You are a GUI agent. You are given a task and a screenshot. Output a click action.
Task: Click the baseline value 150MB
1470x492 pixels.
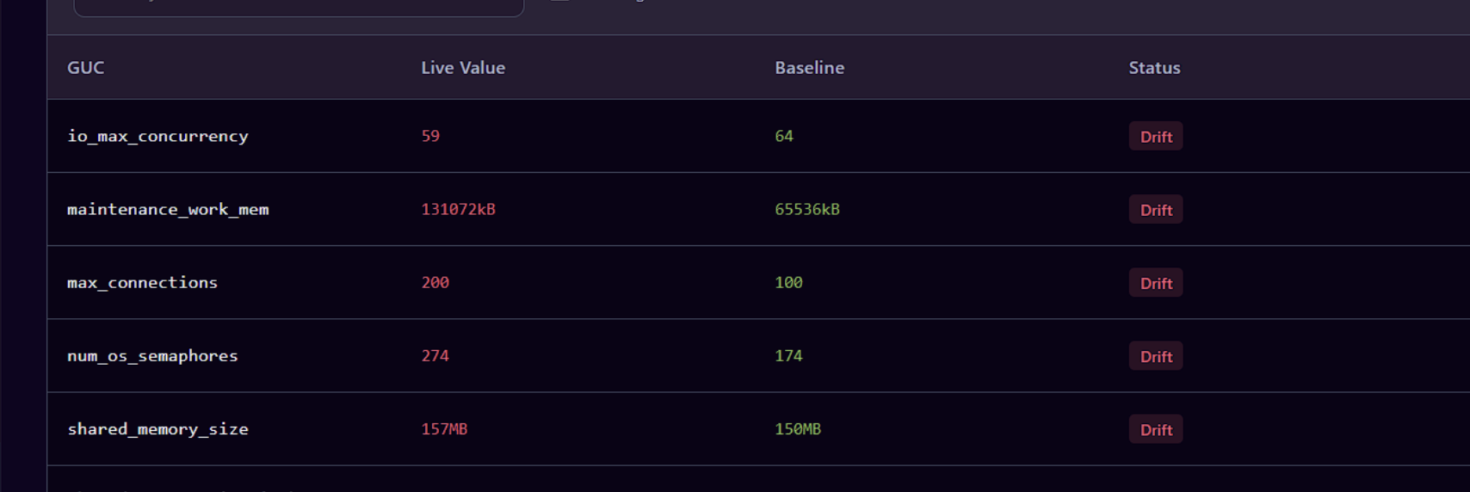click(798, 428)
